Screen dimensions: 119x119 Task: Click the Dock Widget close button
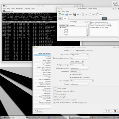pos(87,22)
